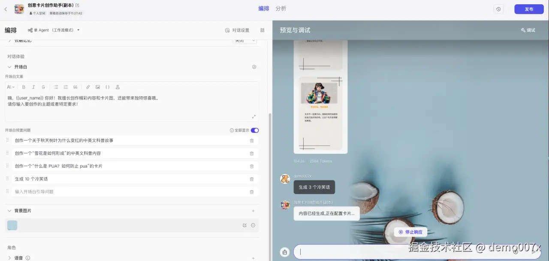Open version history clock icon
The image size is (549, 261).
pos(498,9)
